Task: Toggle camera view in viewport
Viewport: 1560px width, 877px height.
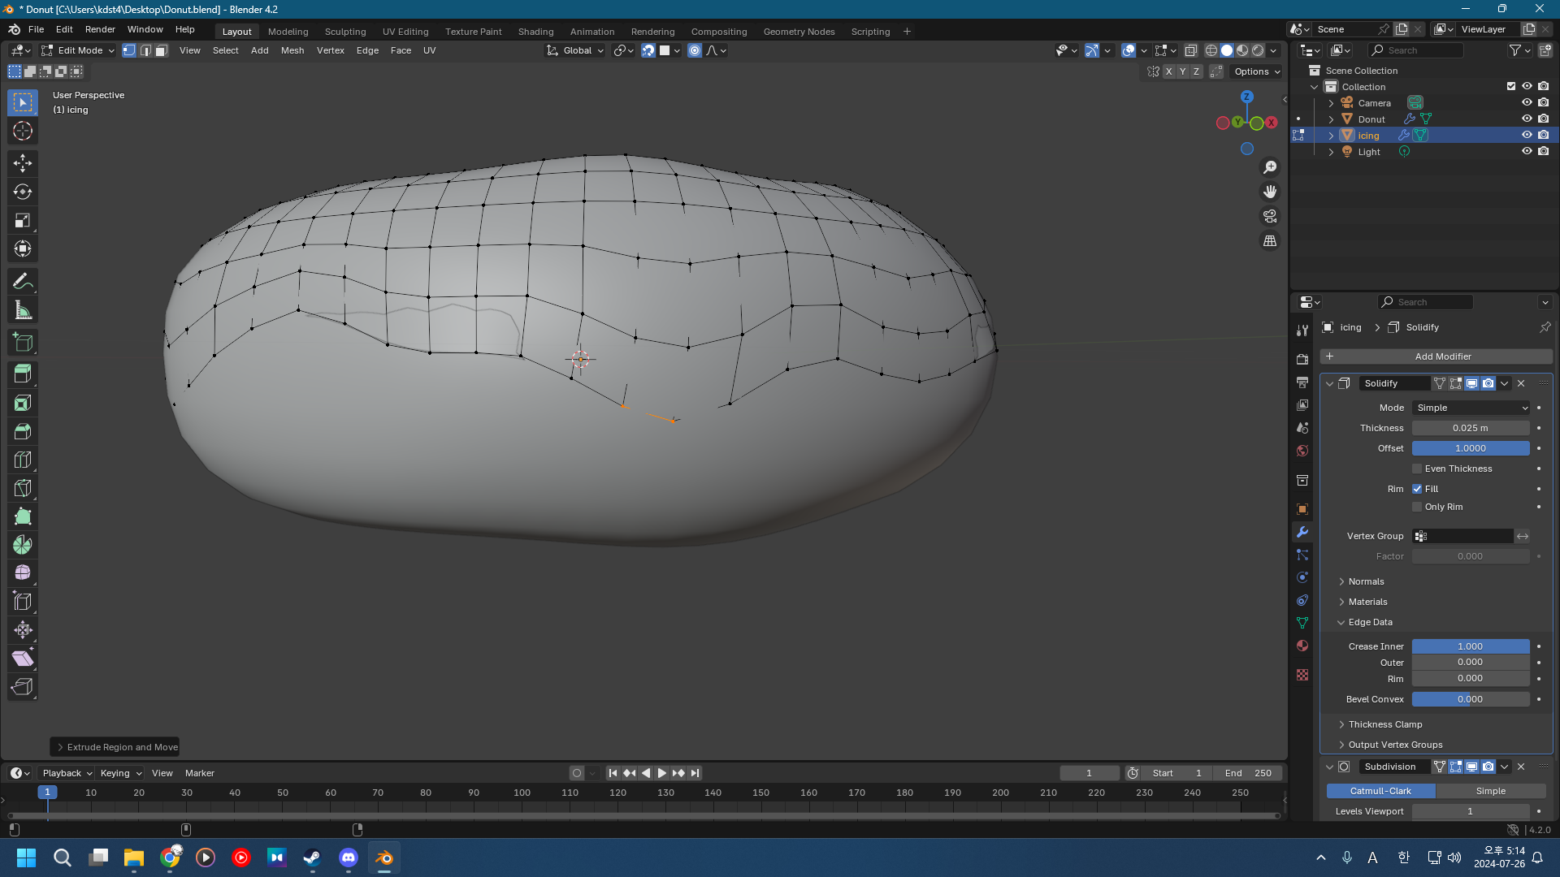Action: coord(1270,216)
